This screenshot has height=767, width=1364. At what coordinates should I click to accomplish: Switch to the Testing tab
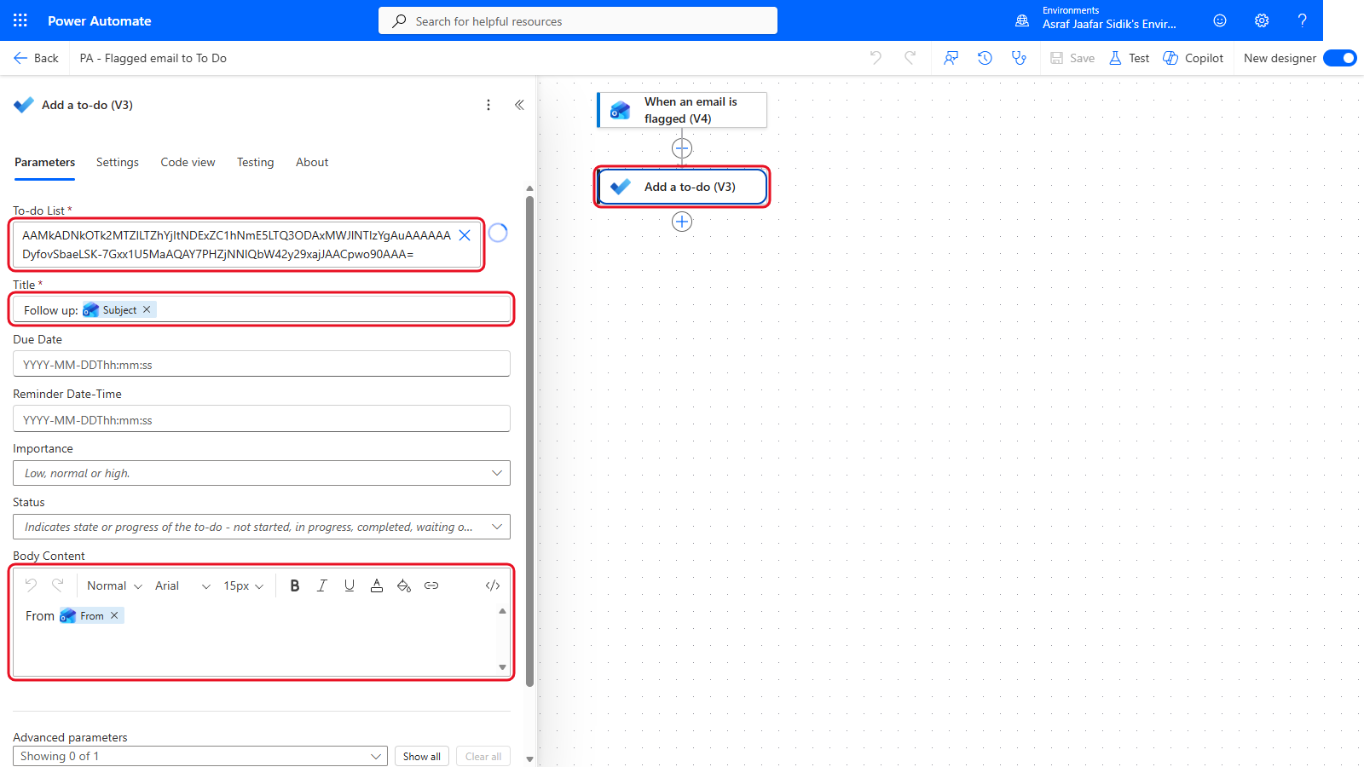click(256, 162)
